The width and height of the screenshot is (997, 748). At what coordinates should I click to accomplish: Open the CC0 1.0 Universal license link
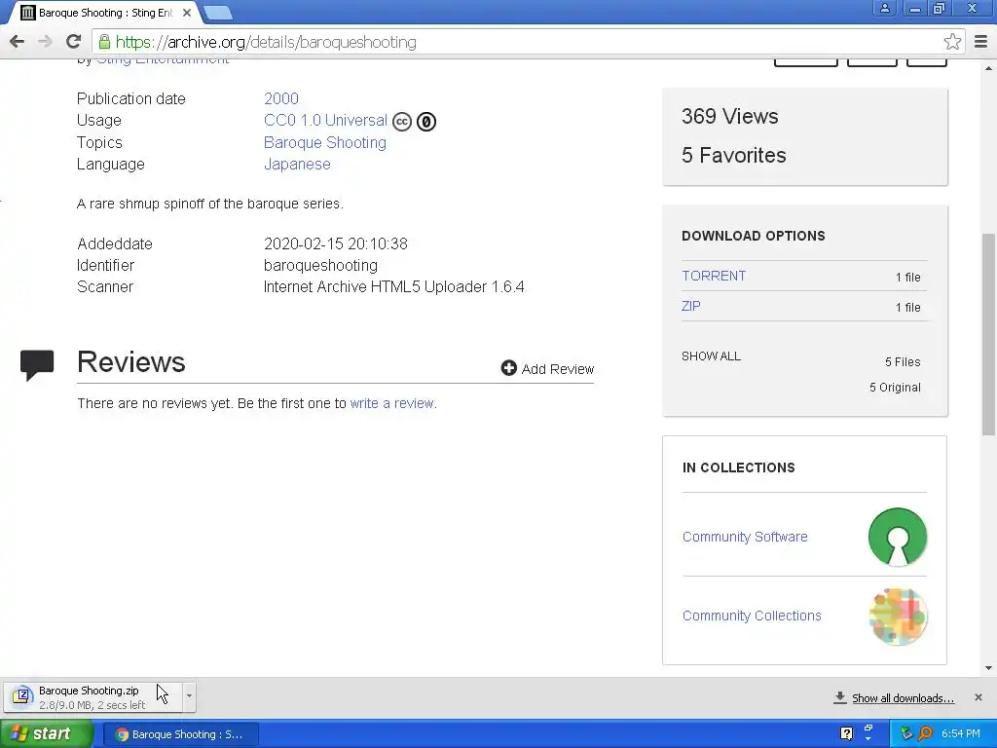(x=325, y=120)
